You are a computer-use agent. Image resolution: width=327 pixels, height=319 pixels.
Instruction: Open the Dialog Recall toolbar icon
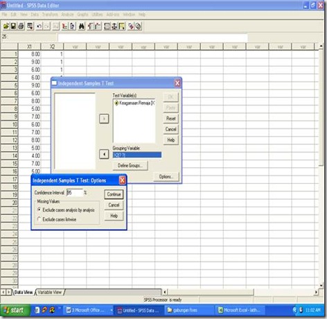tap(30, 26)
